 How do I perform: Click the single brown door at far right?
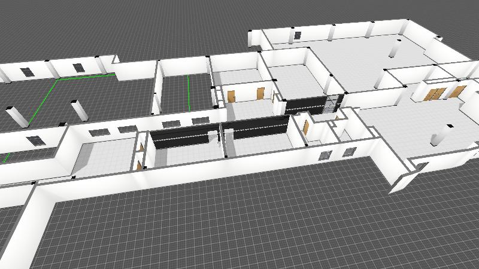pyautogui.click(x=457, y=92)
